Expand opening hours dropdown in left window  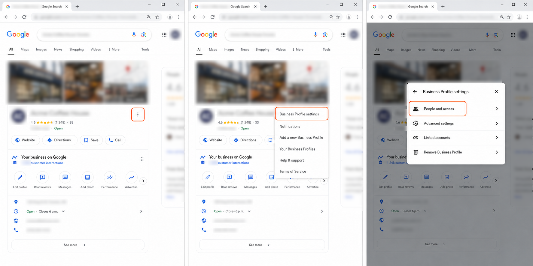pyautogui.click(x=63, y=211)
